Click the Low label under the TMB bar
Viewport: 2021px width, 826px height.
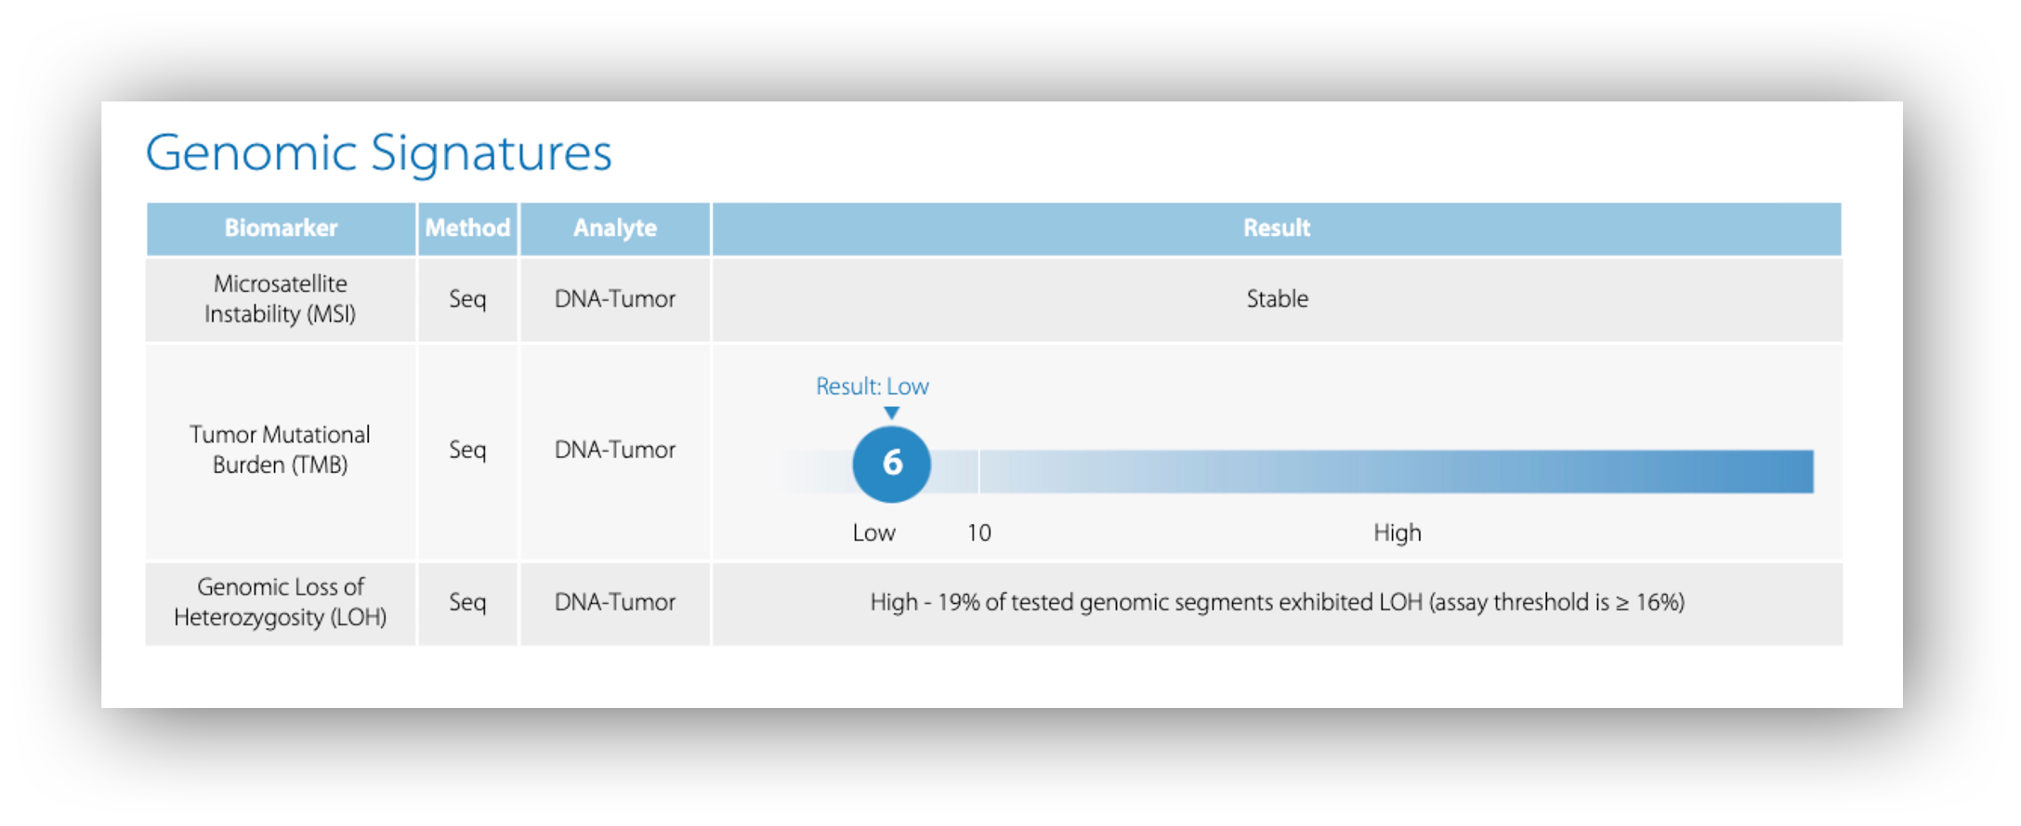(x=873, y=533)
